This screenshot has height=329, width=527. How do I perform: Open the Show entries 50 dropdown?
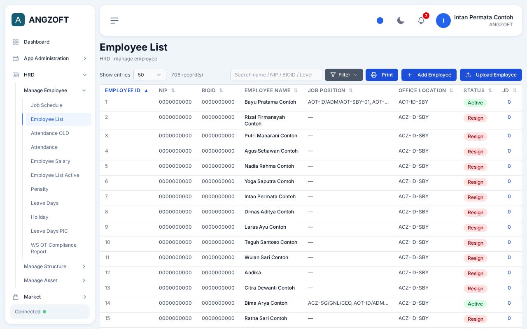(150, 75)
